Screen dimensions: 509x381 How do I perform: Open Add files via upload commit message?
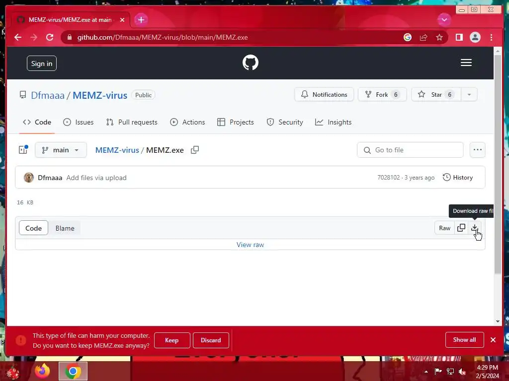(x=96, y=178)
